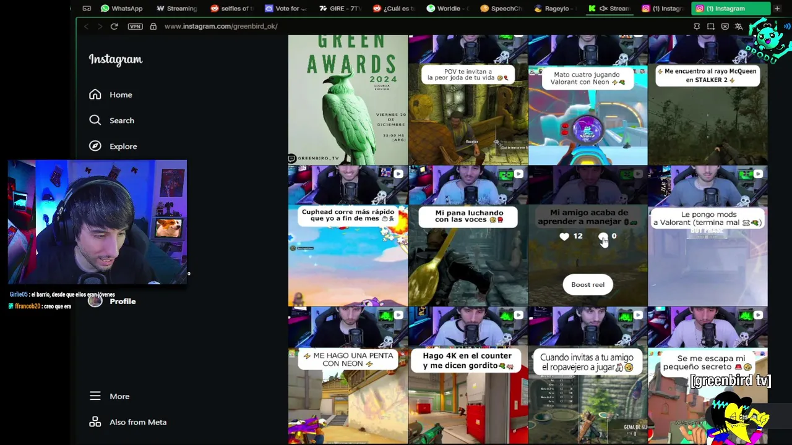Click the heart icon showing 12 likes
The height and width of the screenshot is (445, 792).
pyautogui.click(x=564, y=236)
